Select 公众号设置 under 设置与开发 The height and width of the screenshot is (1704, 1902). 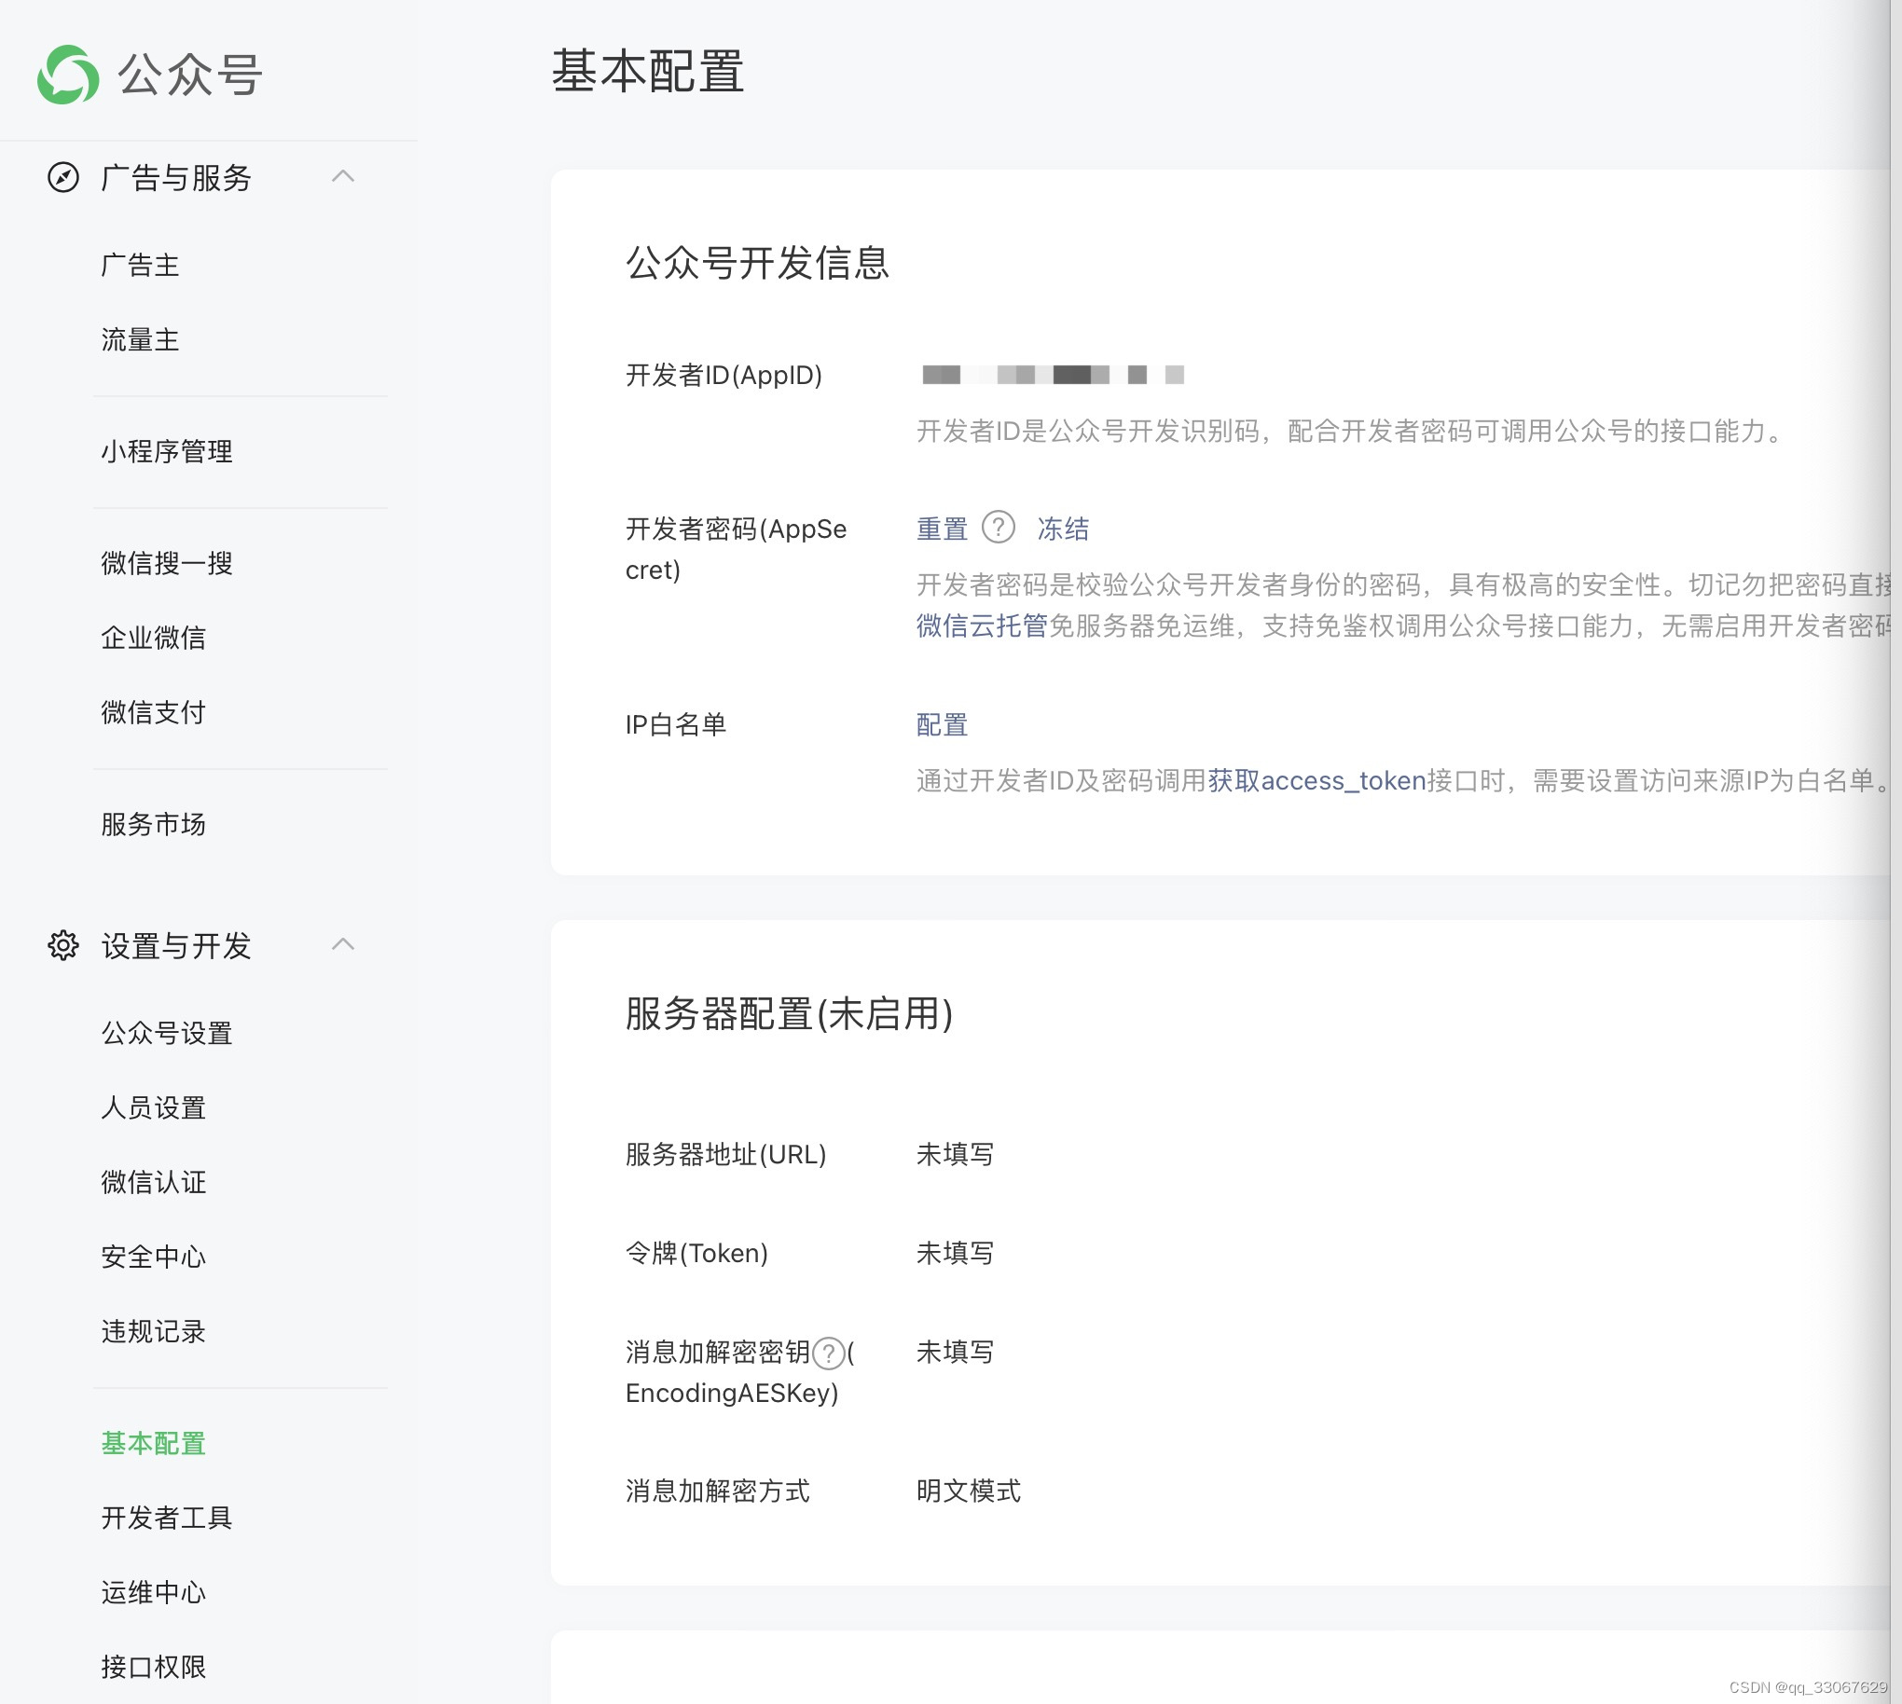(x=167, y=1033)
